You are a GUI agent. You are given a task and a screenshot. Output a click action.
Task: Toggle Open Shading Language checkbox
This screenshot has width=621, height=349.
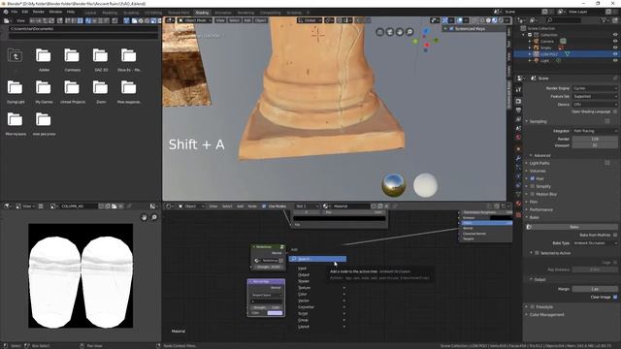point(615,111)
